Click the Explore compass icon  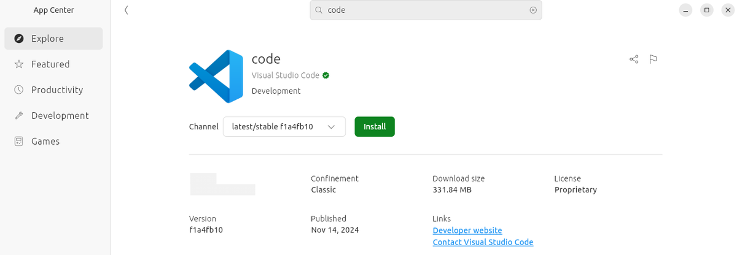click(19, 39)
